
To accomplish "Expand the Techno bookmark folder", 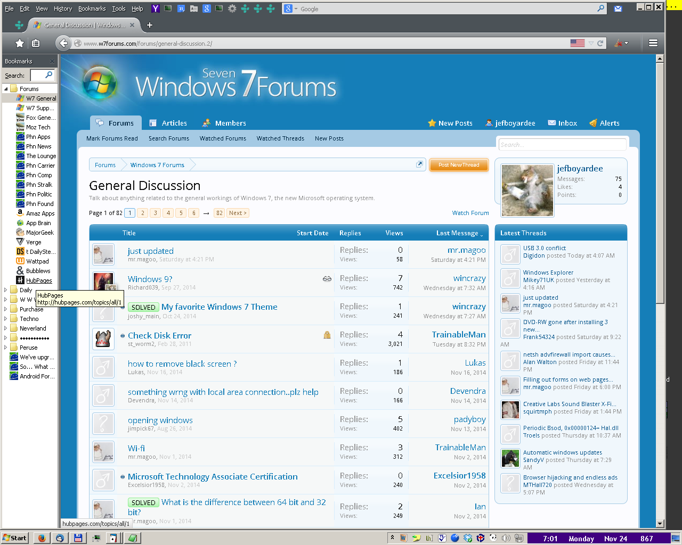I will coord(6,319).
